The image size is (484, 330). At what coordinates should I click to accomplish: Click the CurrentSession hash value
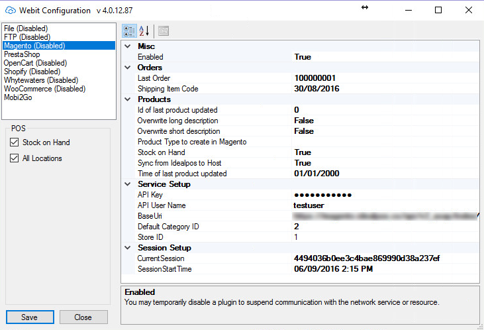[x=385, y=258]
